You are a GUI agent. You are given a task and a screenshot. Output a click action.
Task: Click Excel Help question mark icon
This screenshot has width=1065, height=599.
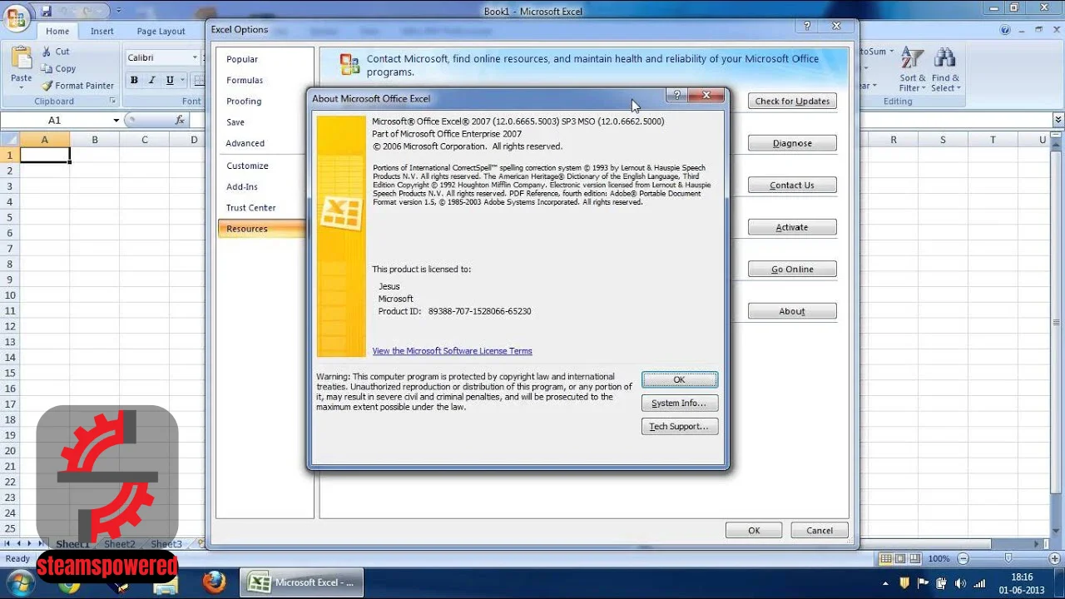[x=1005, y=30]
